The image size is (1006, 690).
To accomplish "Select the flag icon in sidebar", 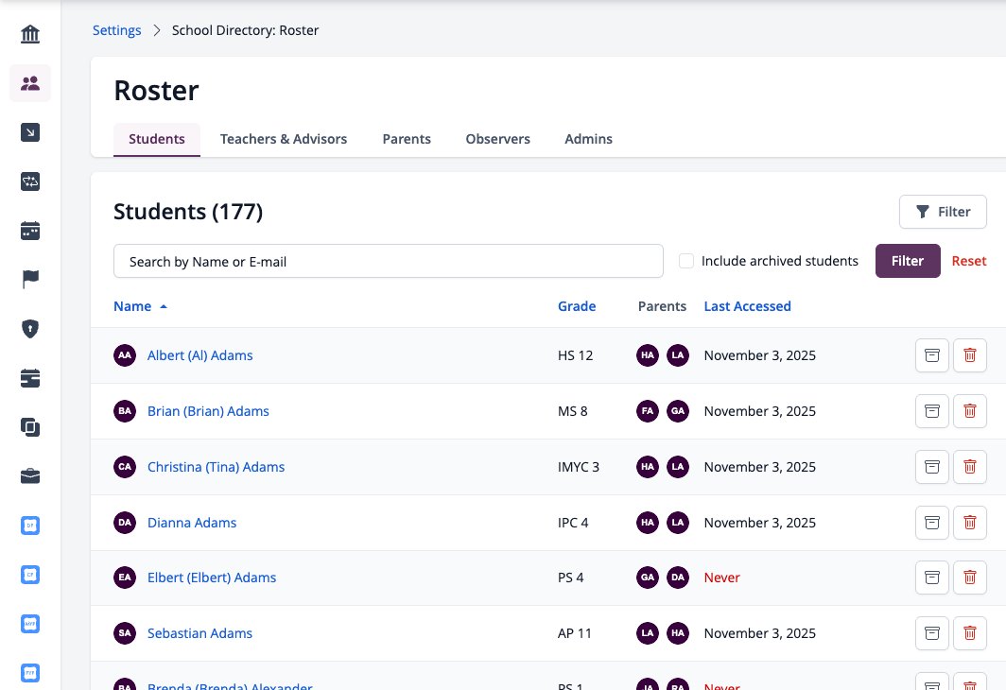I will [x=30, y=280].
